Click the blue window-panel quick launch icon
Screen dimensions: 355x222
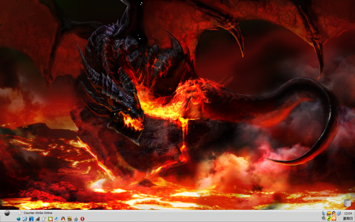point(31,219)
